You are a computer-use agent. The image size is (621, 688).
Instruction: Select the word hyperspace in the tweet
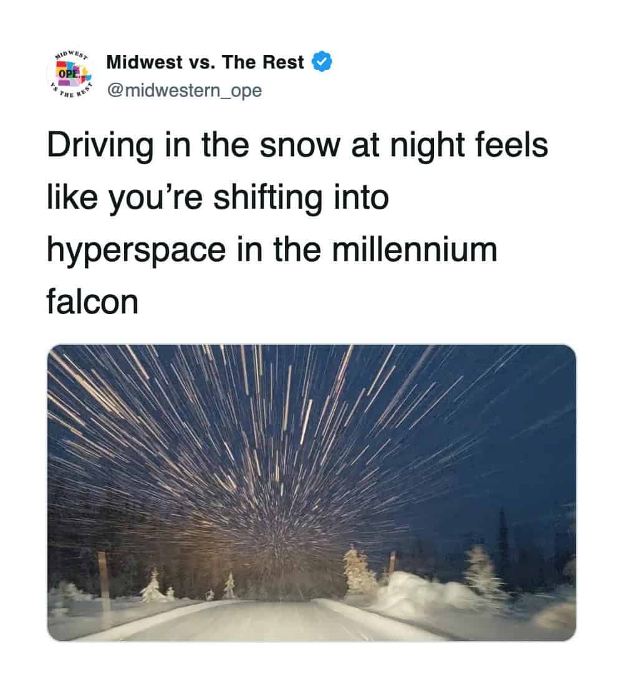136,251
